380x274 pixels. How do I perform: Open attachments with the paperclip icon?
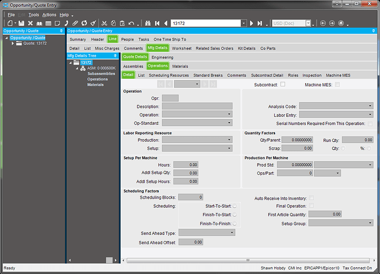(75, 24)
